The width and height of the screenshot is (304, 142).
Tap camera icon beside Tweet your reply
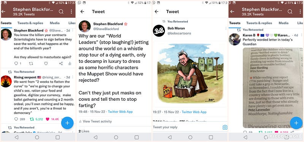point(225,127)
